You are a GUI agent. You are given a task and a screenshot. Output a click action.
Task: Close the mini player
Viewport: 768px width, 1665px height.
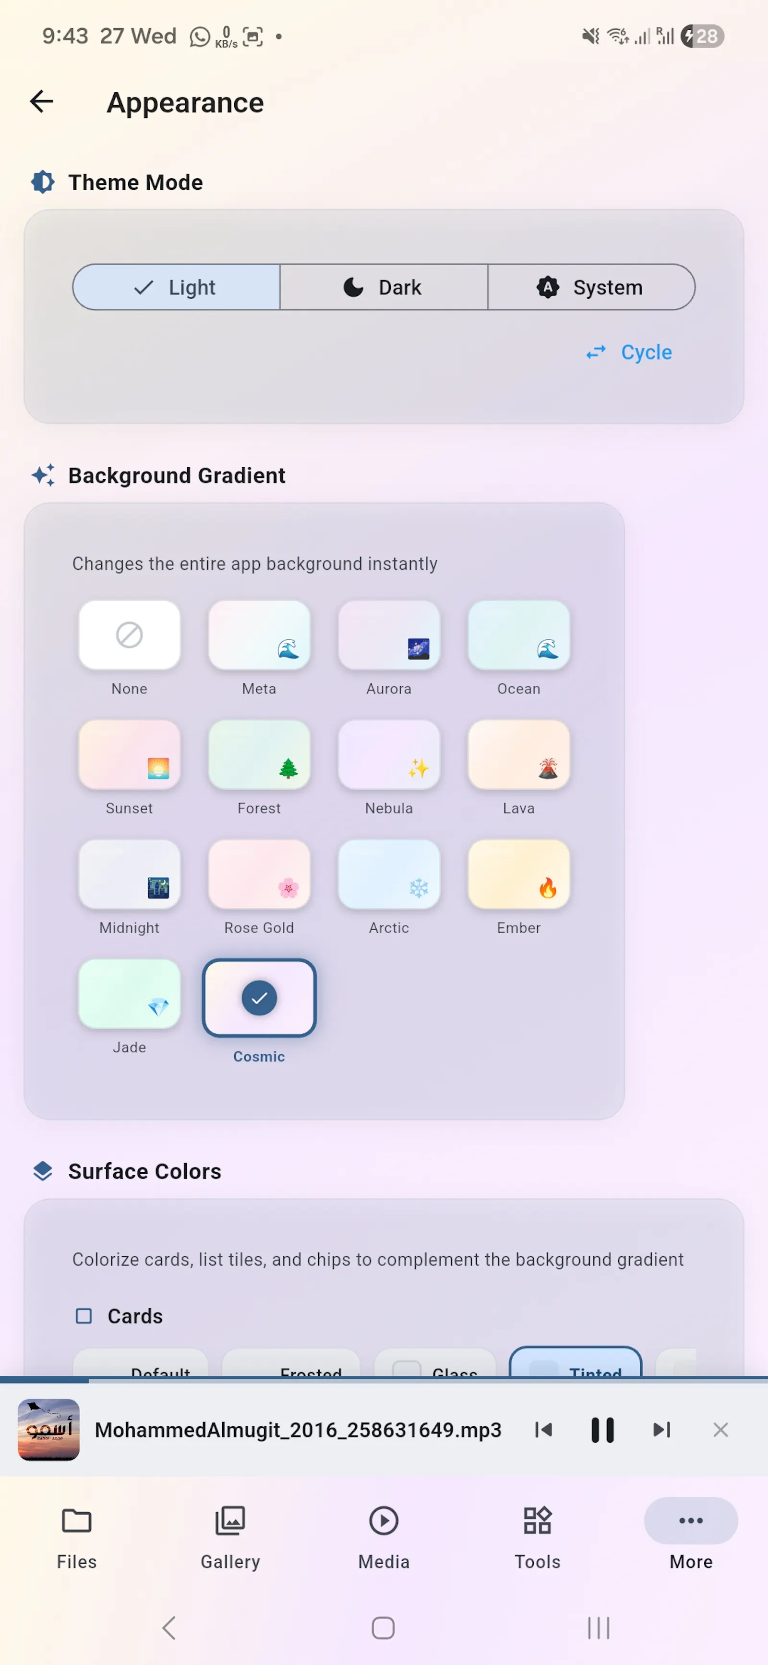pos(720,1429)
